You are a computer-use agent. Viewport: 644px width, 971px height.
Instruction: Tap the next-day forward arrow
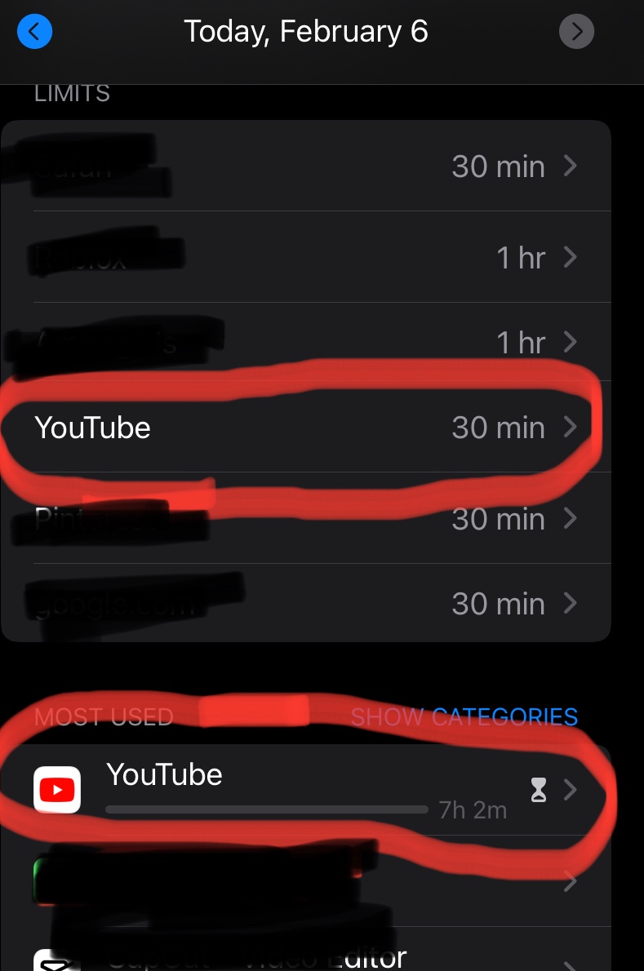pos(576,31)
